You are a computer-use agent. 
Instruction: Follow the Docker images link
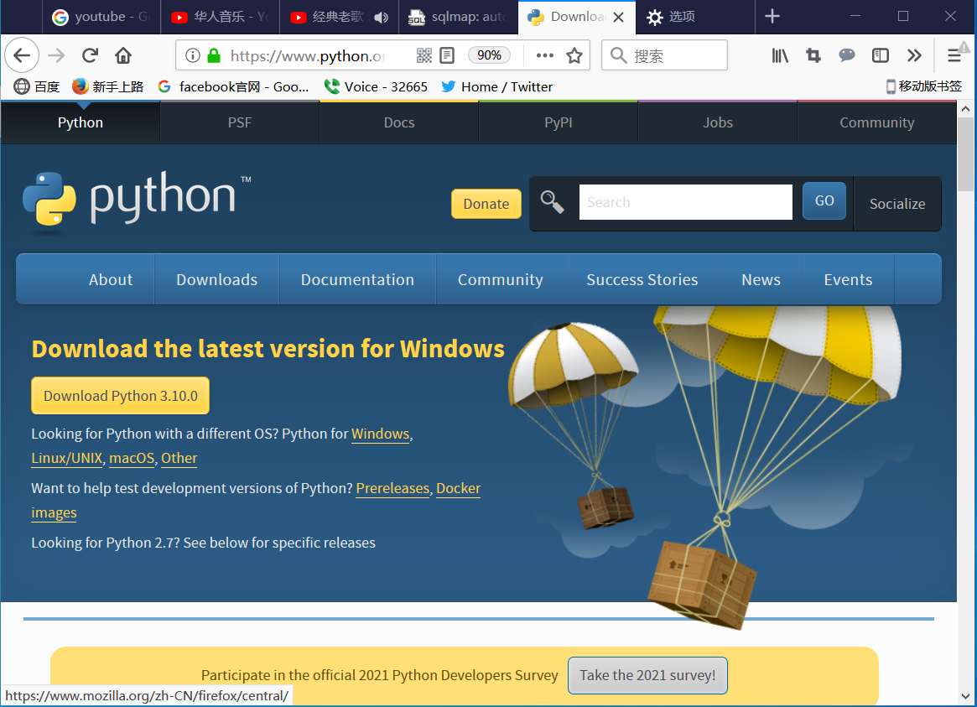(x=458, y=488)
